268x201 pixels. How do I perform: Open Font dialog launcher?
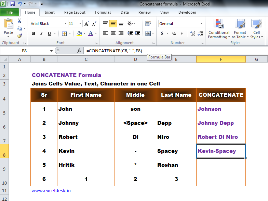[96, 43]
